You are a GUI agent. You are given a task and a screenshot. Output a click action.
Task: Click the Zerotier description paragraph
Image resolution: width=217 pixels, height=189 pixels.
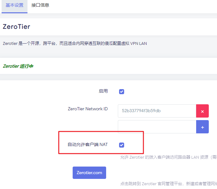[75, 43]
